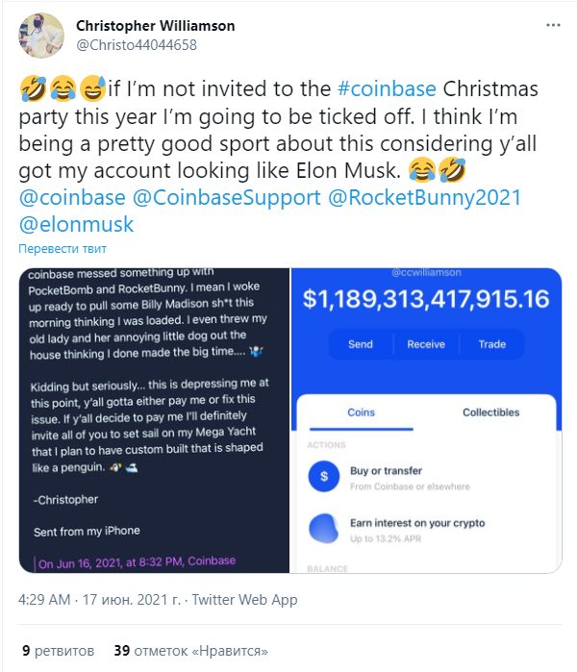Click the blue dollar Buy or transfer icon

coord(324,476)
